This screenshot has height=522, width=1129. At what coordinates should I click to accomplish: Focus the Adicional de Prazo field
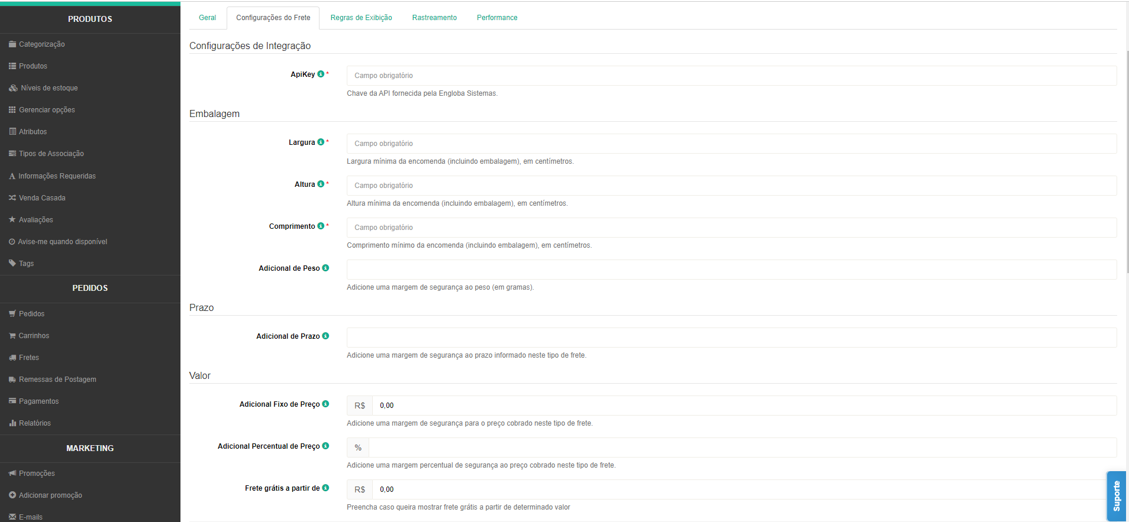(x=731, y=338)
